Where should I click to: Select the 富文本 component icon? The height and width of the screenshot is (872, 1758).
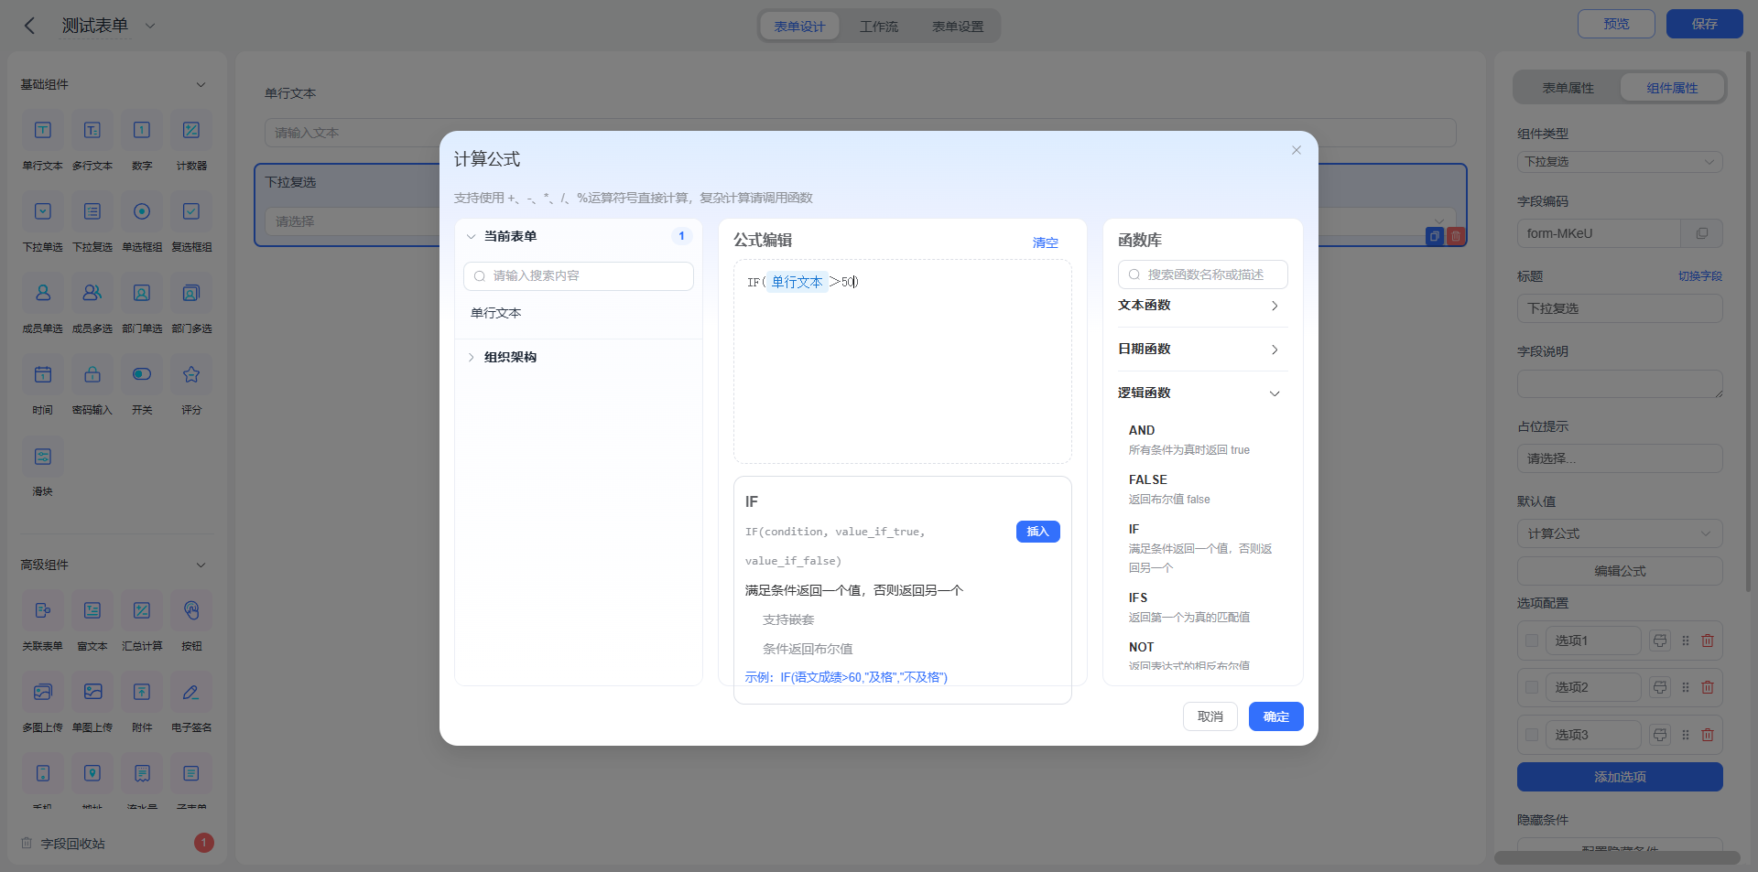92,611
